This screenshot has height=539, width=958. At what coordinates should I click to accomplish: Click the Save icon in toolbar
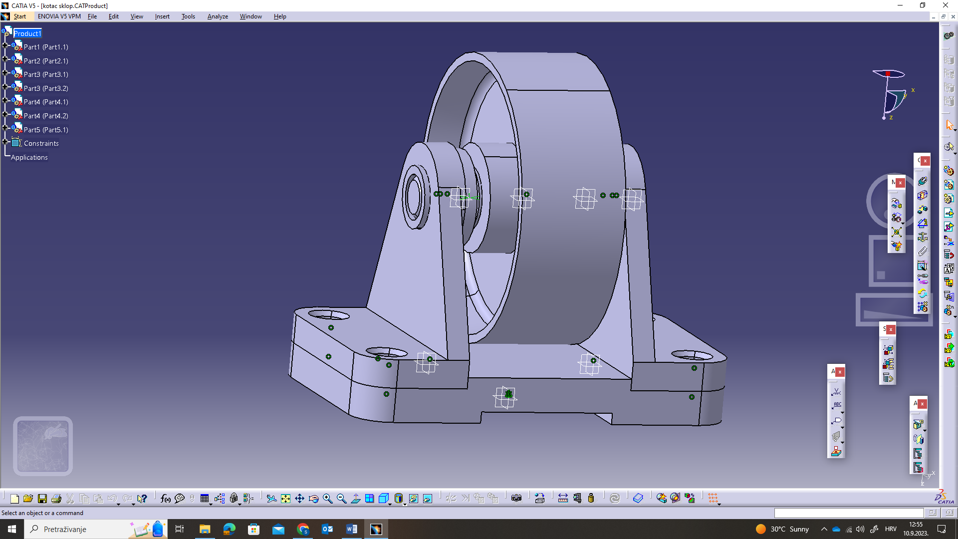(x=42, y=498)
